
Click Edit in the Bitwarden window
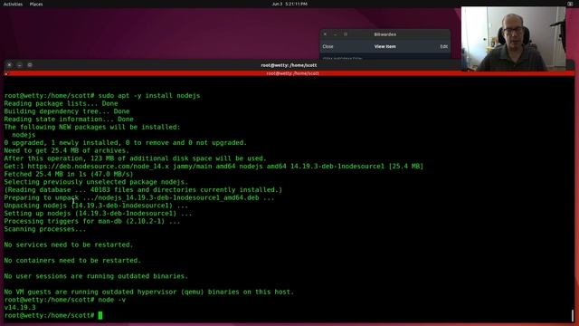tap(444, 46)
